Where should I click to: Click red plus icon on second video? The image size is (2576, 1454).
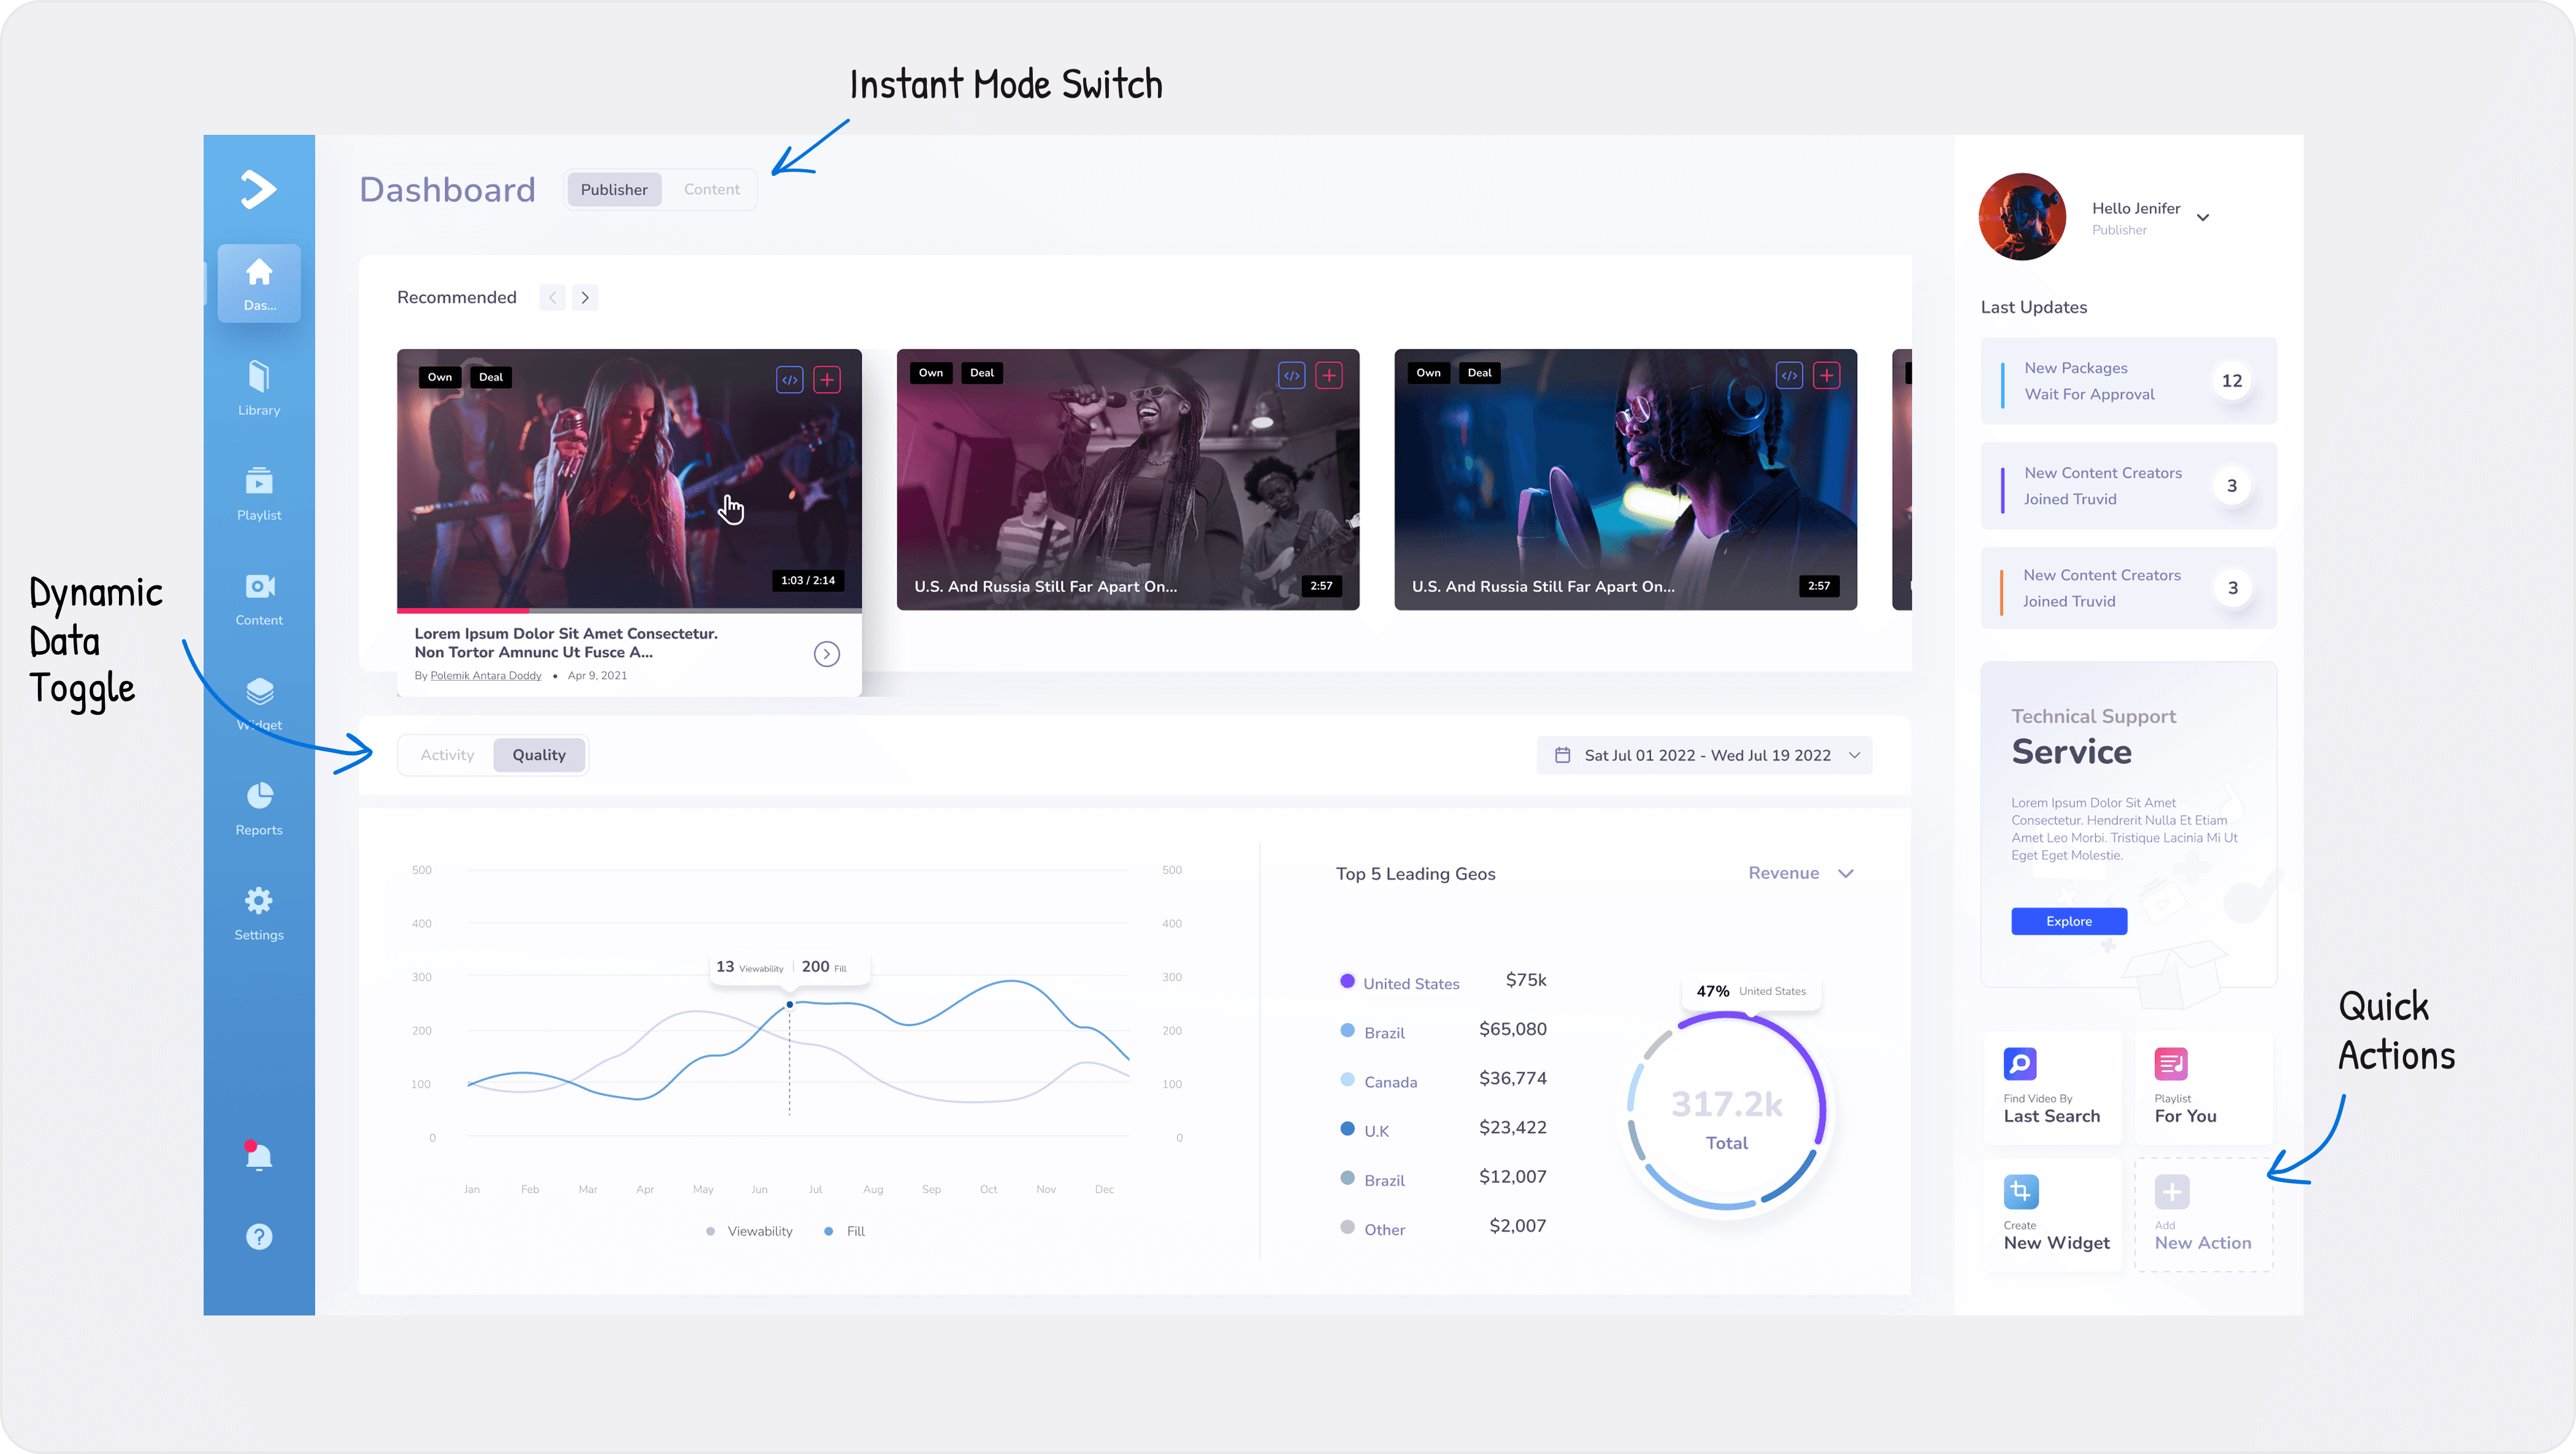coord(1329,376)
